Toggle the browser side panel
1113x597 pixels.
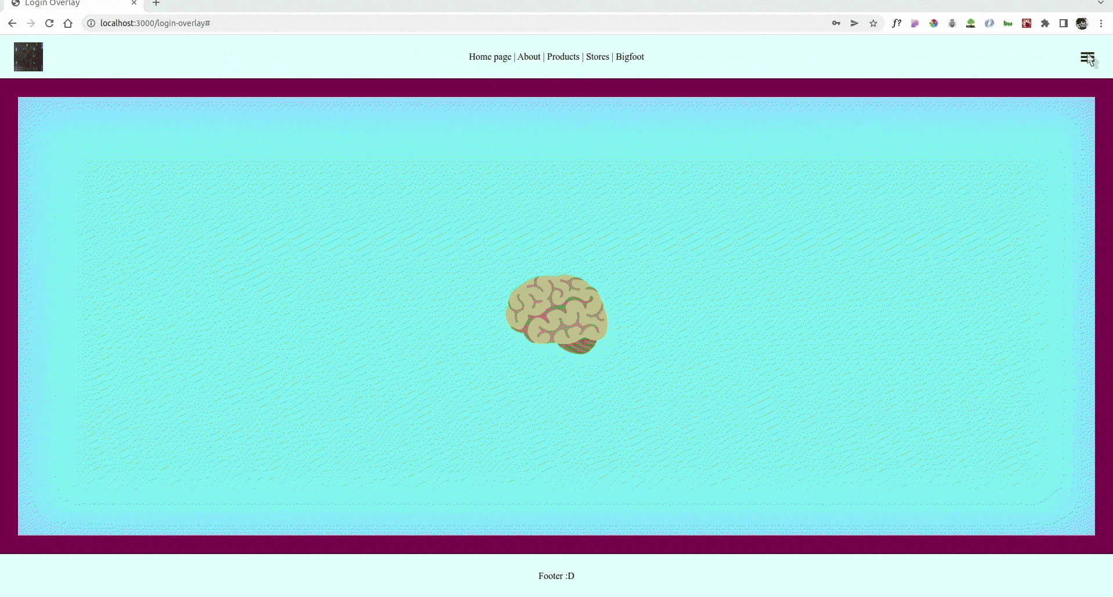(1064, 23)
